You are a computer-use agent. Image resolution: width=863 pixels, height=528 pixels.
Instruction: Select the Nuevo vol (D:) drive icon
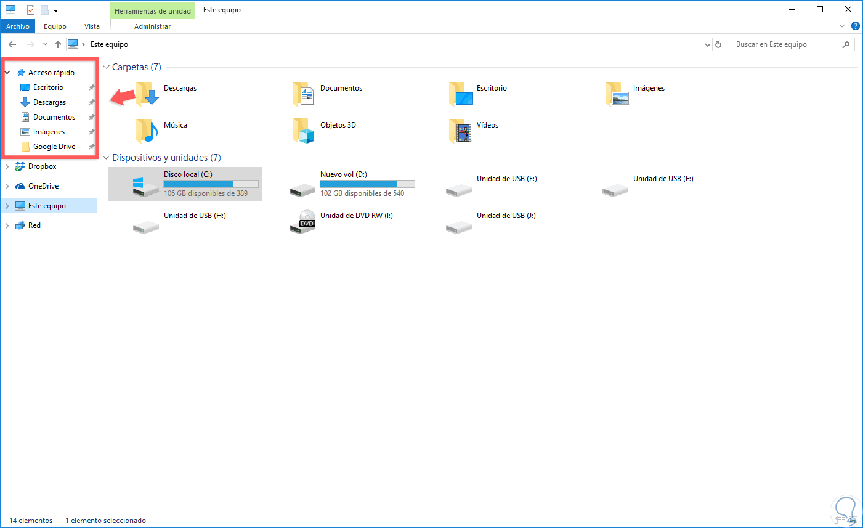click(x=302, y=189)
